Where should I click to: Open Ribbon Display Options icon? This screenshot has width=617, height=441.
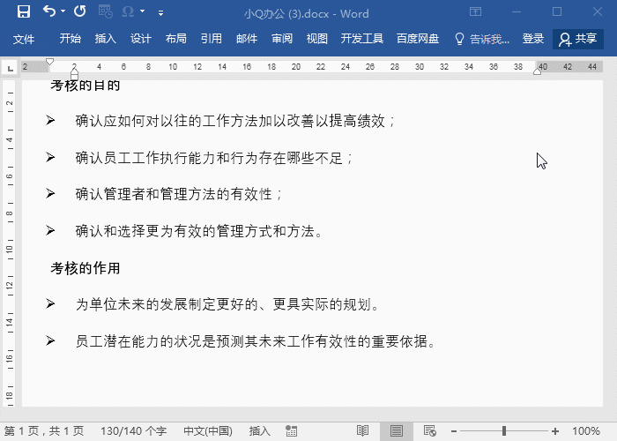475,11
